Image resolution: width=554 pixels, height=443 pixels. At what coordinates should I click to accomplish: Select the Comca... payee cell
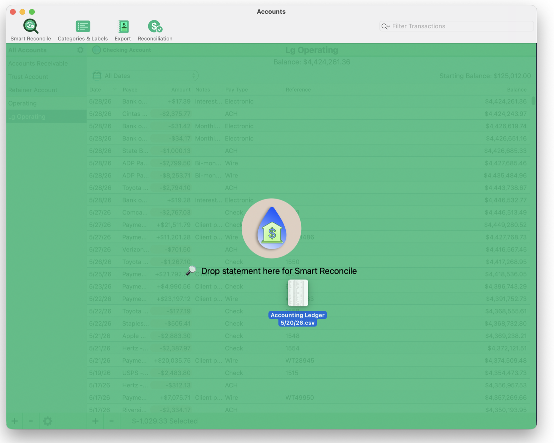point(135,213)
